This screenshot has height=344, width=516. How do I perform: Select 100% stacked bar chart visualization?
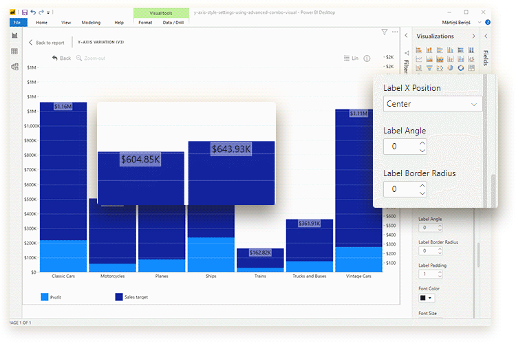point(461,50)
